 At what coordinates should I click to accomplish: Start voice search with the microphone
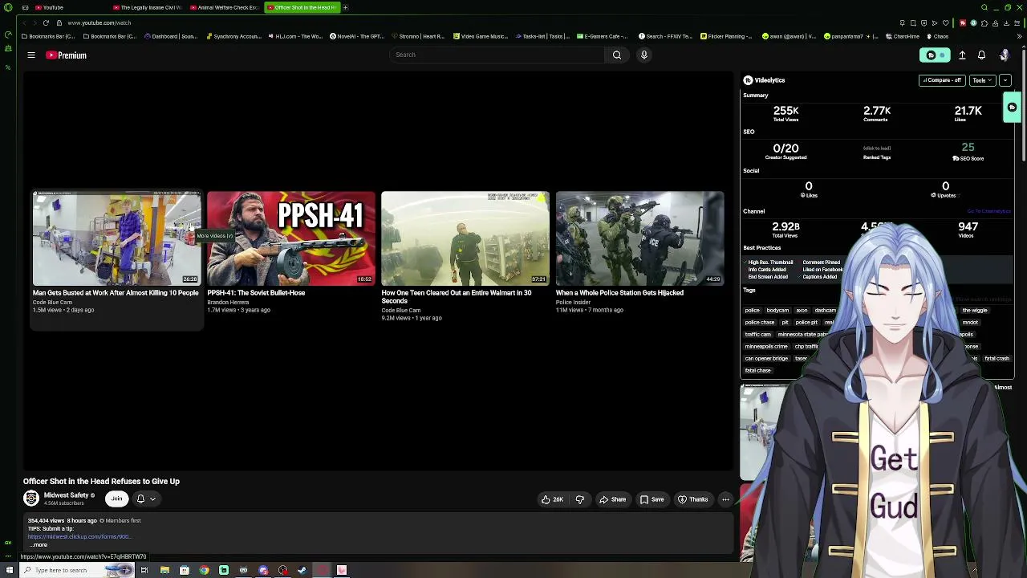click(x=643, y=55)
